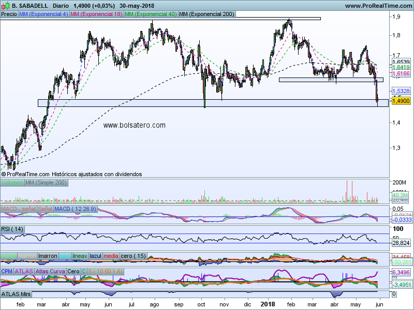
Task: Click the RSI (14) indicator label
Action: [x=12, y=229]
